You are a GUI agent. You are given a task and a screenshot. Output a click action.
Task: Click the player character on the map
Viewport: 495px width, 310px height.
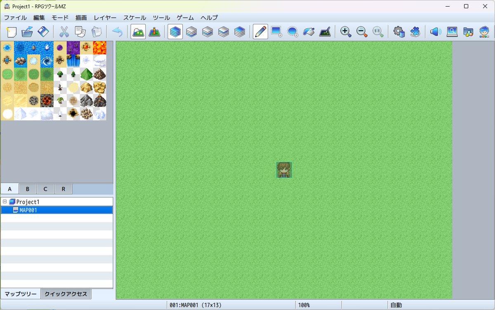(284, 170)
